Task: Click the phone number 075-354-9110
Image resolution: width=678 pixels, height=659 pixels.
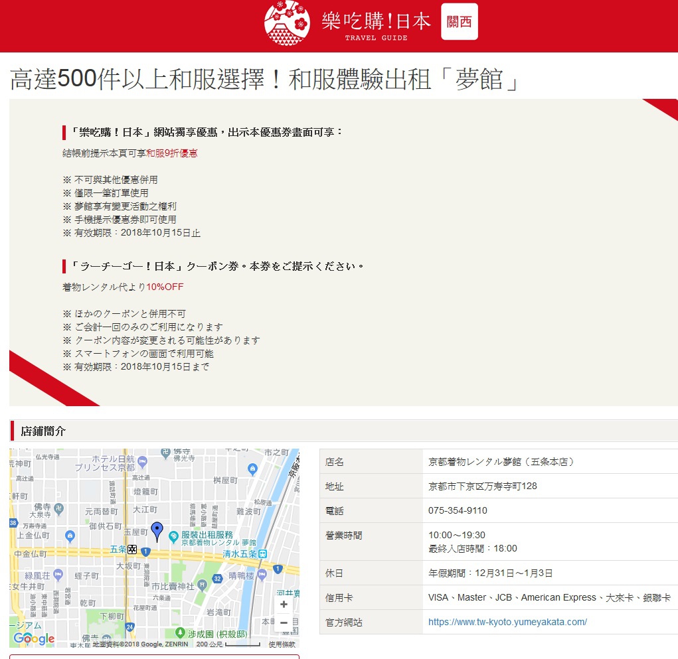Action: coord(458,510)
